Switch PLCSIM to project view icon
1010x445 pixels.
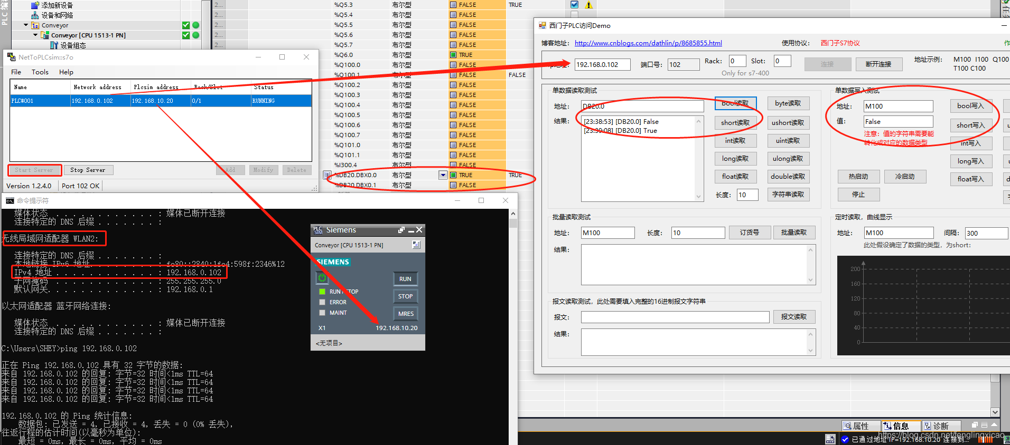(x=416, y=245)
